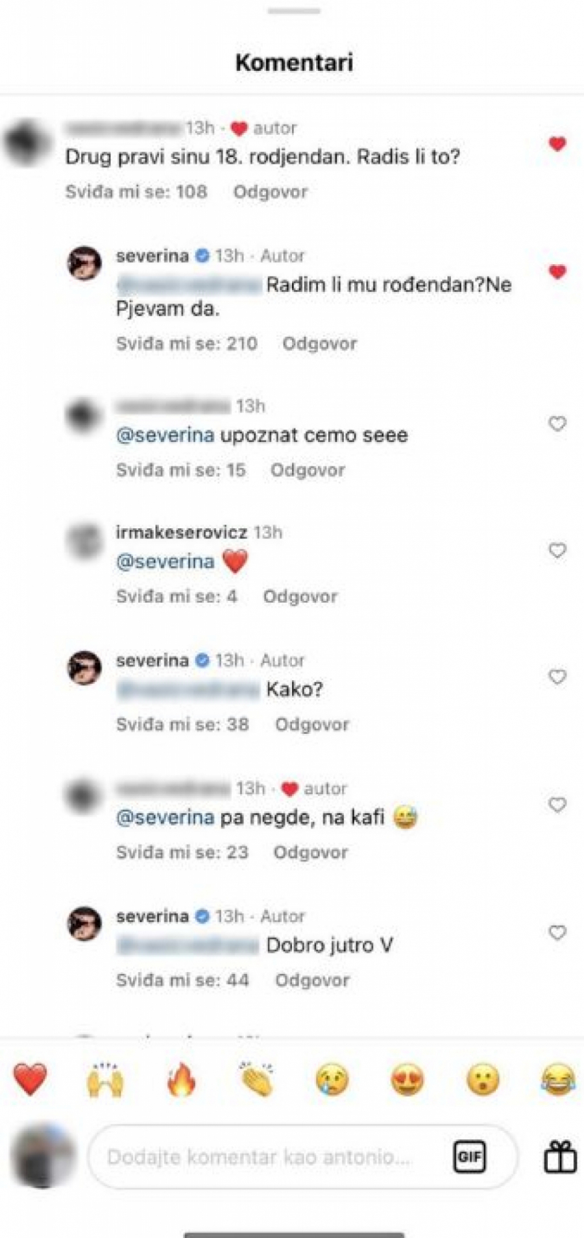Screen dimensions: 584x1238
Task: Like the irmakeserovicz comment
Action: coord(557,550)
